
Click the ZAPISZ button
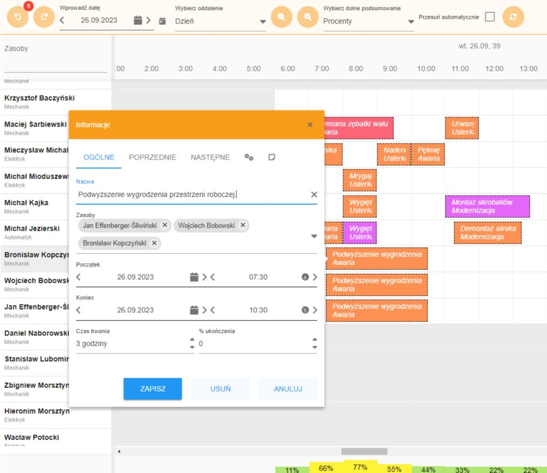pyautogui.click(x=153, y=389)
